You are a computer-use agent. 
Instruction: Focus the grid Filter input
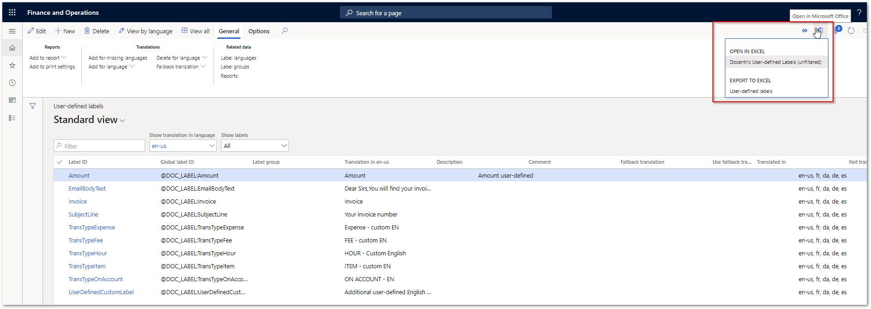99,146
